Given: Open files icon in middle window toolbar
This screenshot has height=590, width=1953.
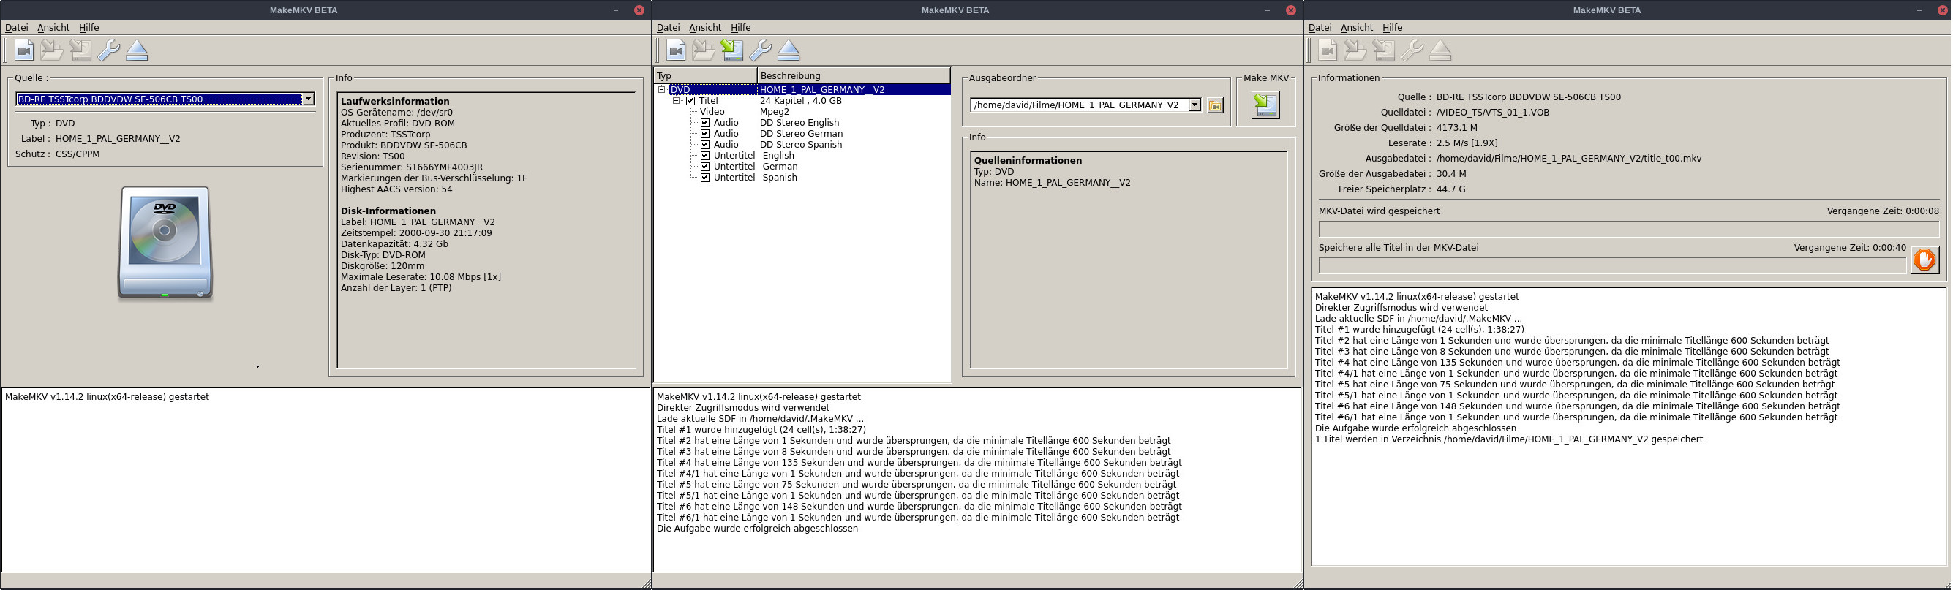Looking at the screenshot, I should coord(677,50).
